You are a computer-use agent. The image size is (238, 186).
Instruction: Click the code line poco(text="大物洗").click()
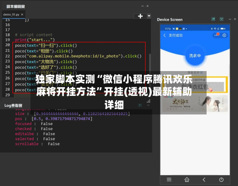pos(46,62)
